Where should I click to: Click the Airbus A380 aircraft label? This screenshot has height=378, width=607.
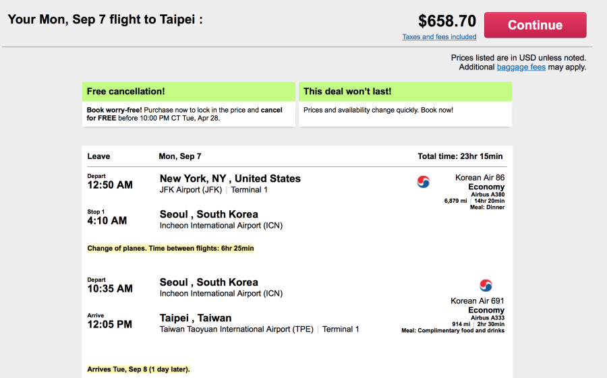tap(488, 194)
